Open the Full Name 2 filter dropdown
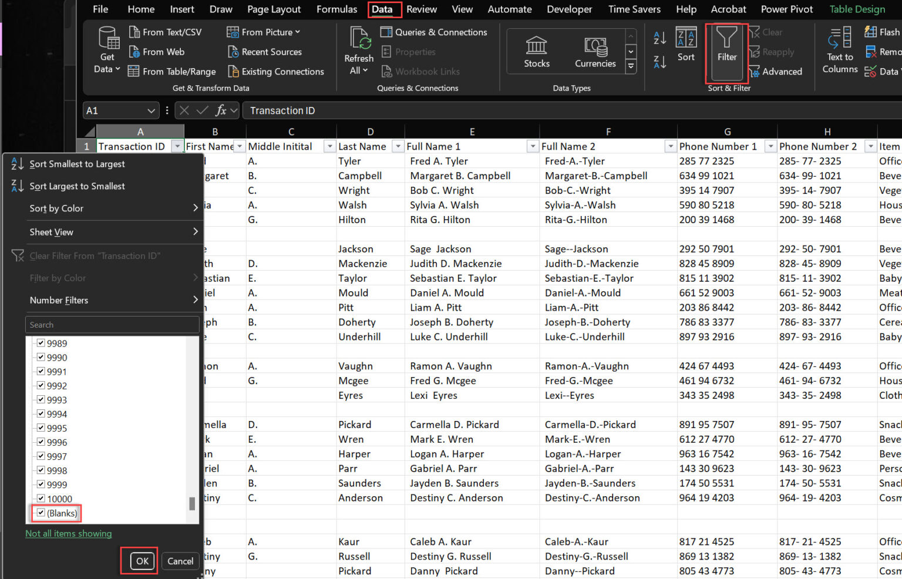 point(670,146)
